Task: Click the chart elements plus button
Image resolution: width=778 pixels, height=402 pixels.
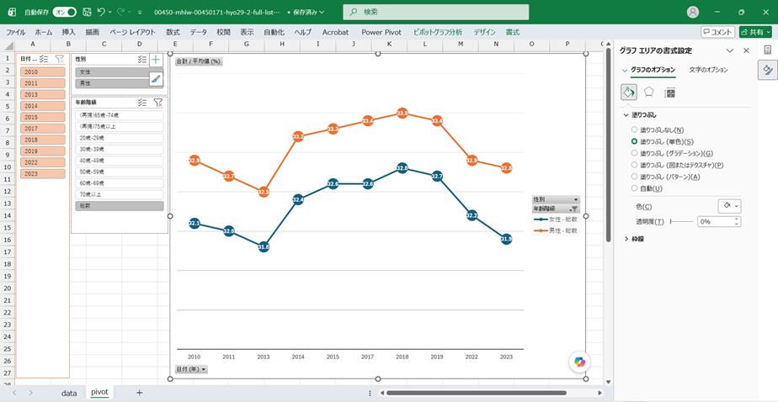Action: pyautogui.click(x=156, y=60)
